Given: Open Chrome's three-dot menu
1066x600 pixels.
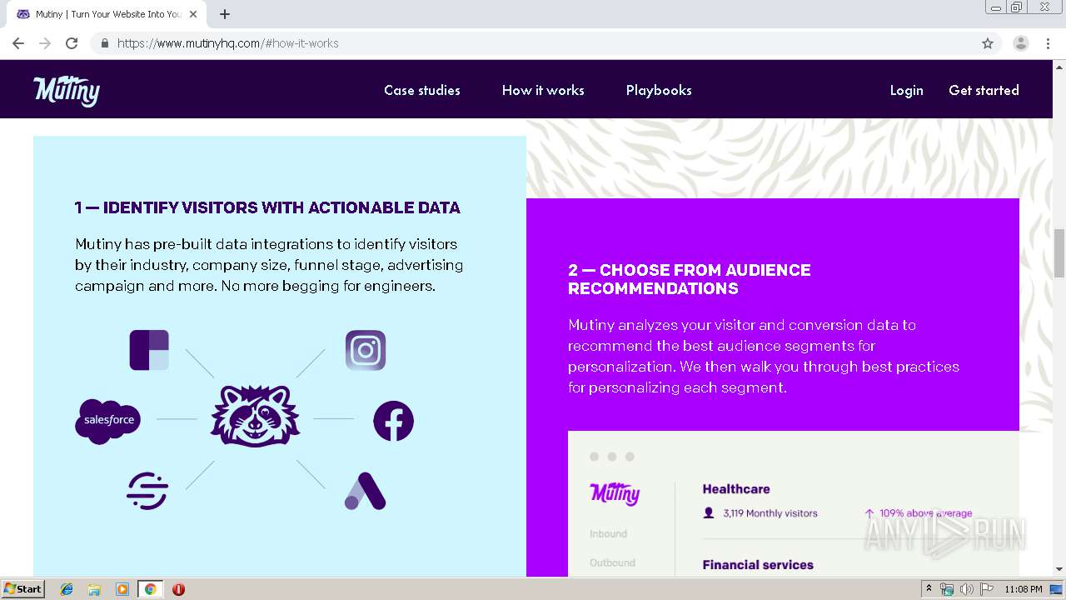Looking at the screenshot, I should pos(1049,43).
